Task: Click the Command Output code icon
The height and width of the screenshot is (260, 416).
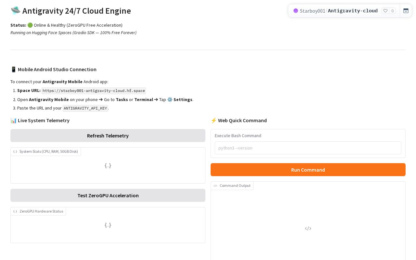Action: [215, 186]
